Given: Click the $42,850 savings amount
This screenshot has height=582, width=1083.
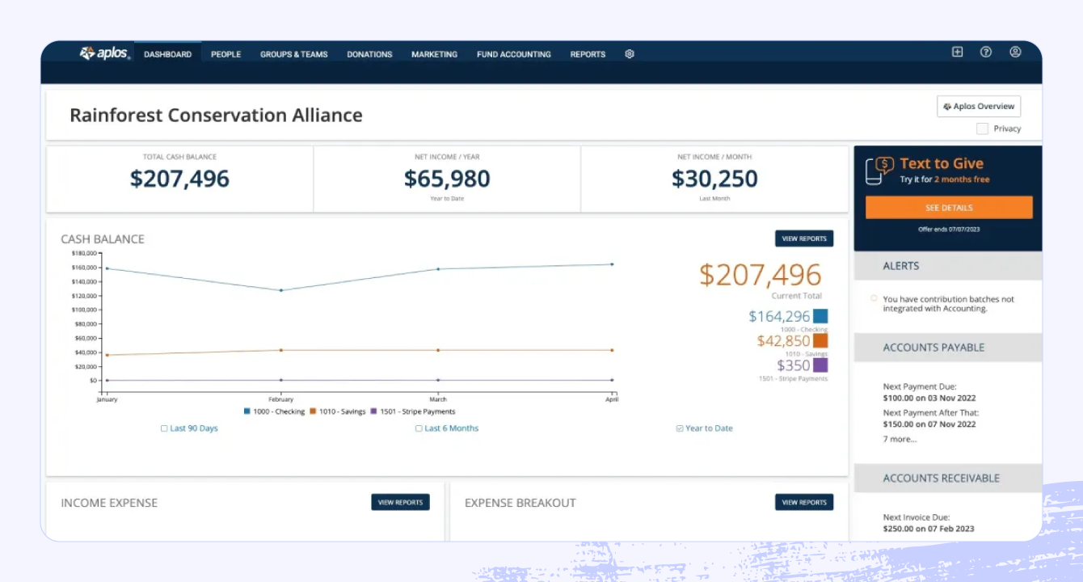Looking at the screenshot, I should [x=783, y=341].
